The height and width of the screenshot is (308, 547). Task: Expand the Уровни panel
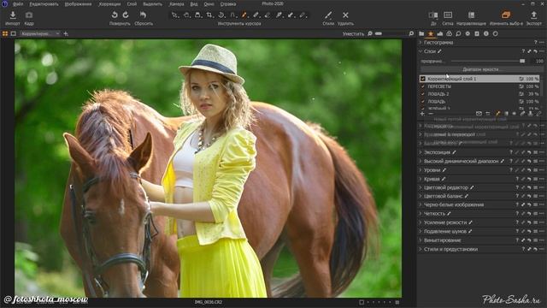421,170
